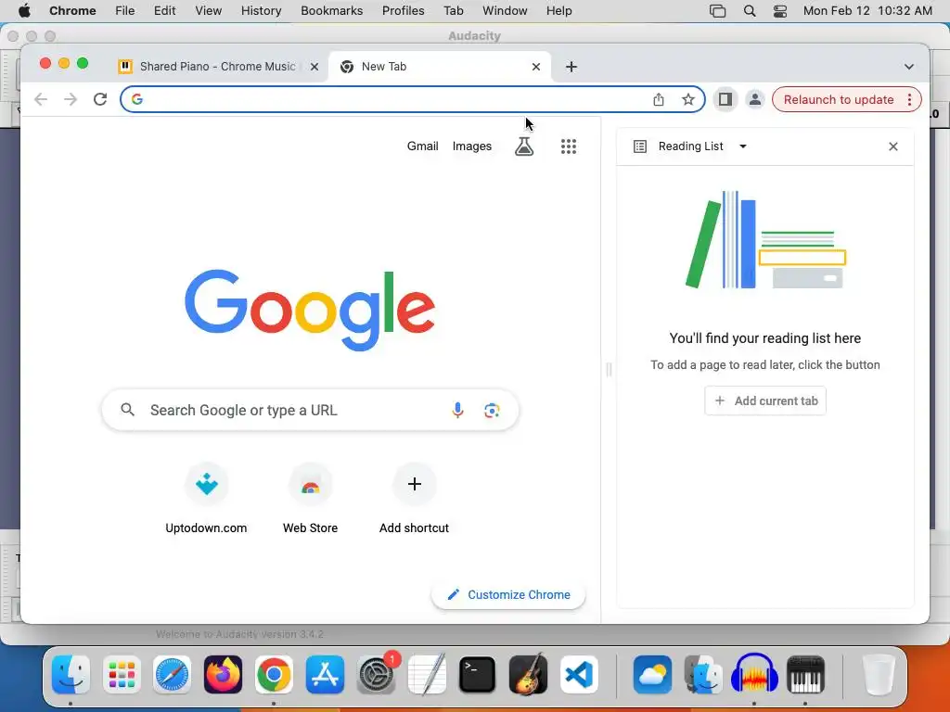Open Spotlight search in menu bar
This screenshot has width=950, height=712.
coord(749,11)
